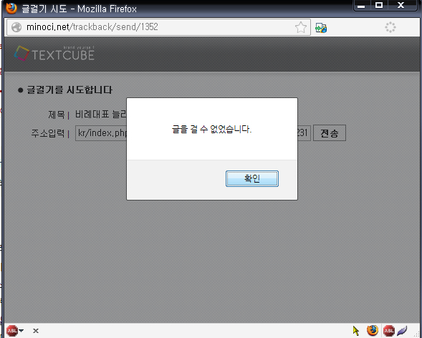Click the title text 비례대표 늘리
The image size is (422, 338).
pyautogui.click(x=100, y=115)
